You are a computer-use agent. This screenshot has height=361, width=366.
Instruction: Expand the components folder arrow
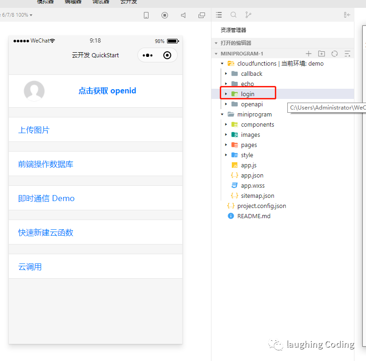pyautogui.click(x=226, y=124)
